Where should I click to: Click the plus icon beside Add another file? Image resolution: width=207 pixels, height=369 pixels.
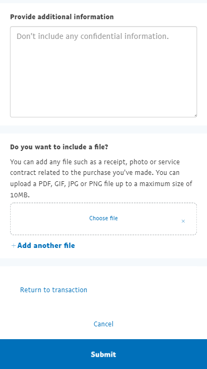14,246
